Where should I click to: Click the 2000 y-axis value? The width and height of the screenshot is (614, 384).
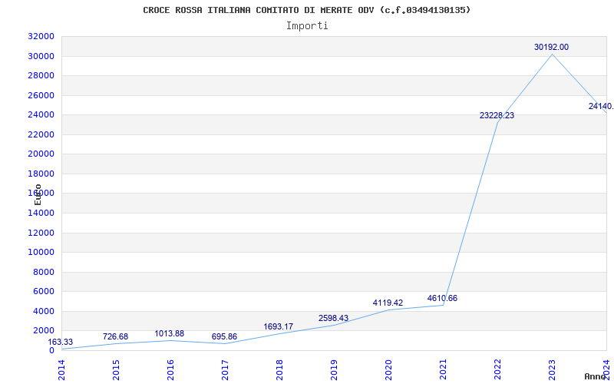[x=43, y=331]
